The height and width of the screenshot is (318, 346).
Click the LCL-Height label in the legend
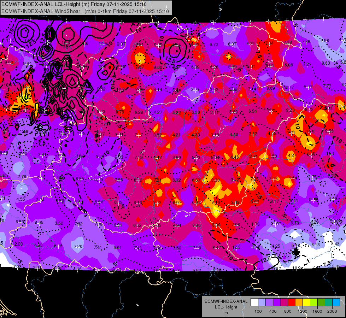[x=226, y=307]
